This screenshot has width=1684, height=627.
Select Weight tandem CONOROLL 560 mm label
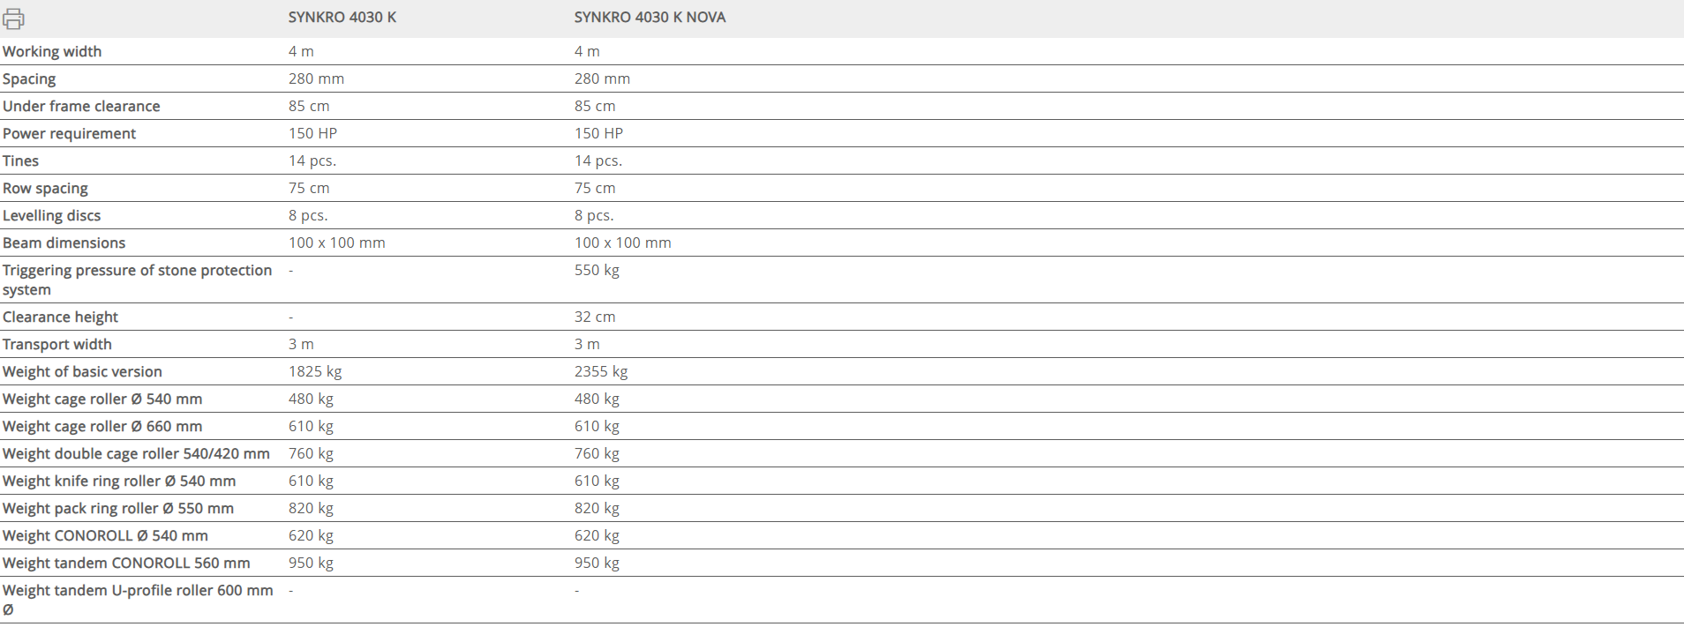(126, 563)
